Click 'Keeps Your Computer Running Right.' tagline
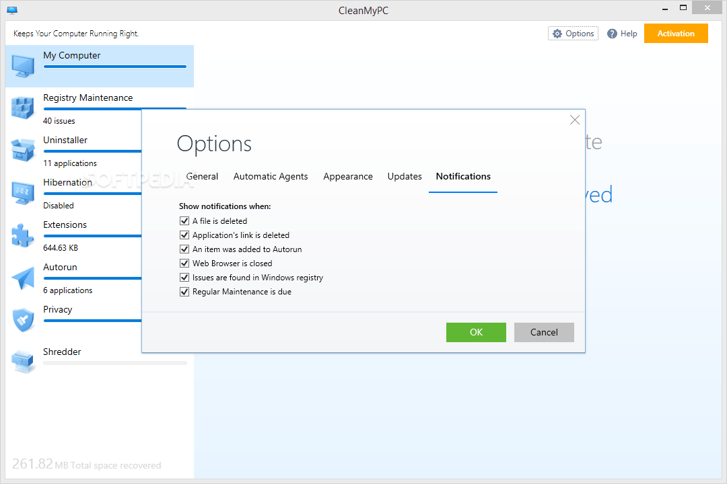This screenshot has width=727, height=484. click(76, 34)
